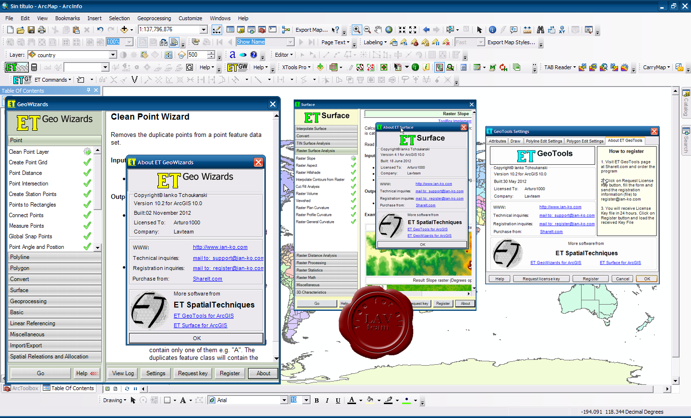Select the Zoom In magnifier tool
This screenshot has height=418, width=691.
357,30
